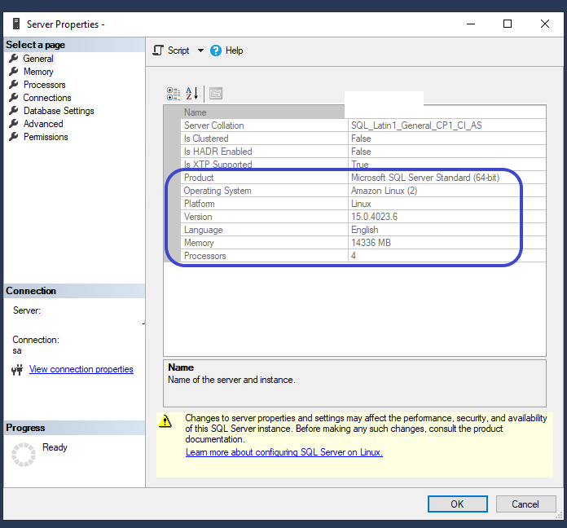Select the Language row label
This screenshot has height=528, width=567.
click(x=203, y=230)
